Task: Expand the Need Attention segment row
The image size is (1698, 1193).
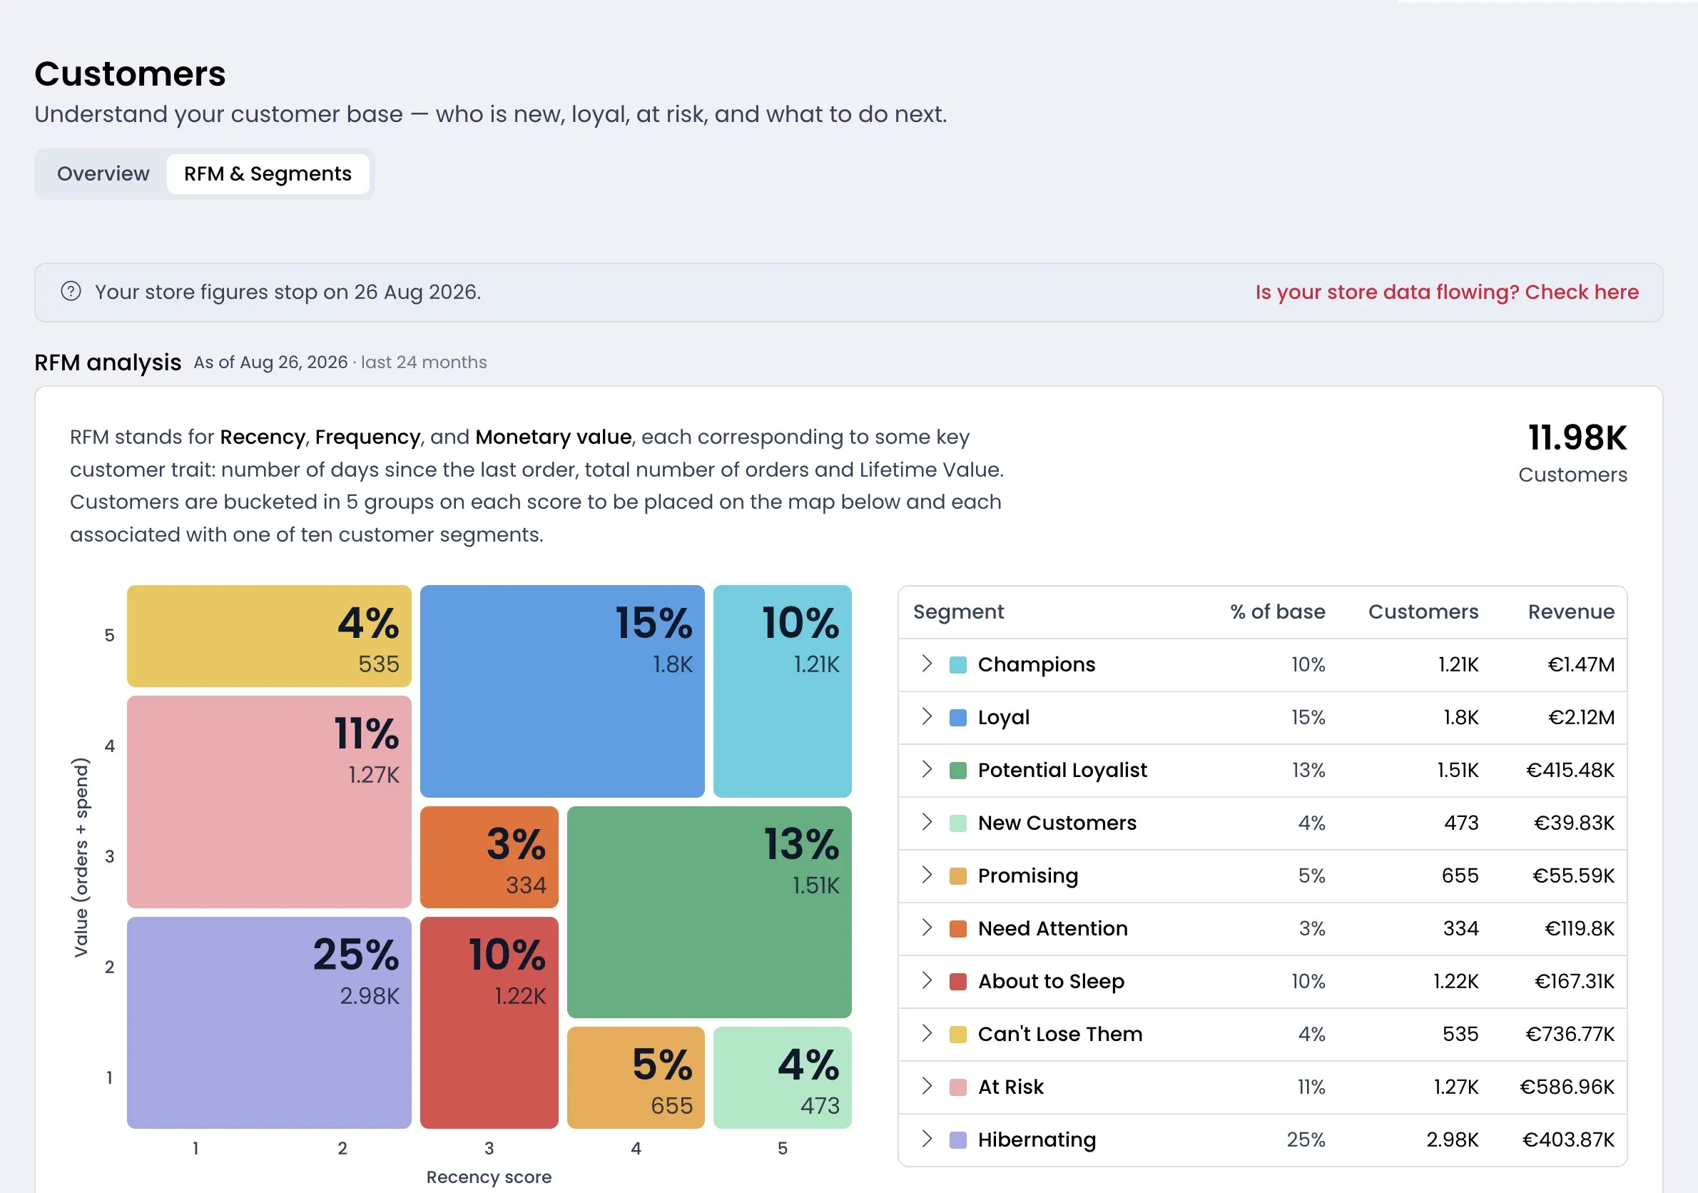Action: [927, 928]
